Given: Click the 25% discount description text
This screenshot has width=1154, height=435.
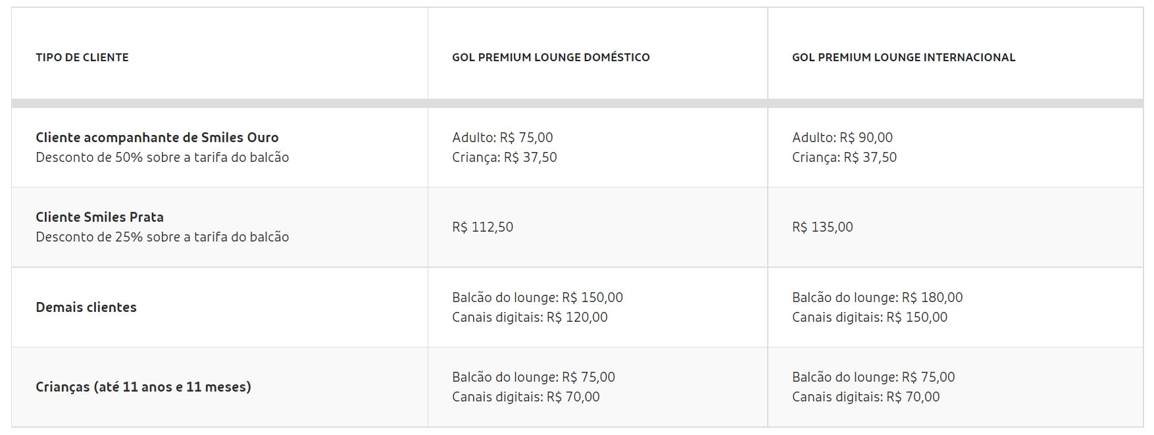Looking at the screenshot, I should (163, 237).
